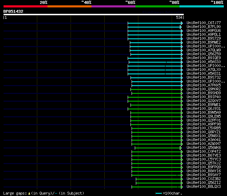Select UniRef100_C5XRB5 subject

pos(204,128)
